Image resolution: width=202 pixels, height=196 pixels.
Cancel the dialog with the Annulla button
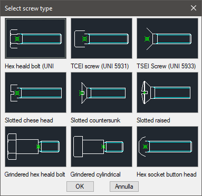[124, 187]
